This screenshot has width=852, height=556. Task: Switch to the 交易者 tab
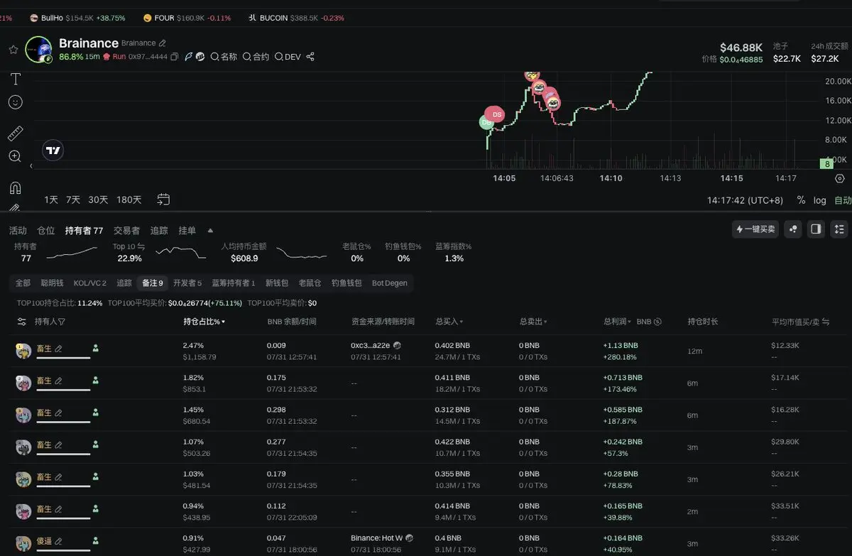pyautogui.click(x=126, y=231)
